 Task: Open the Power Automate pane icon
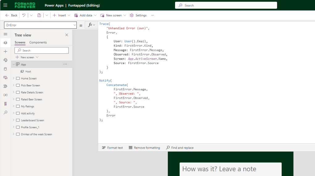coord(5,86)
